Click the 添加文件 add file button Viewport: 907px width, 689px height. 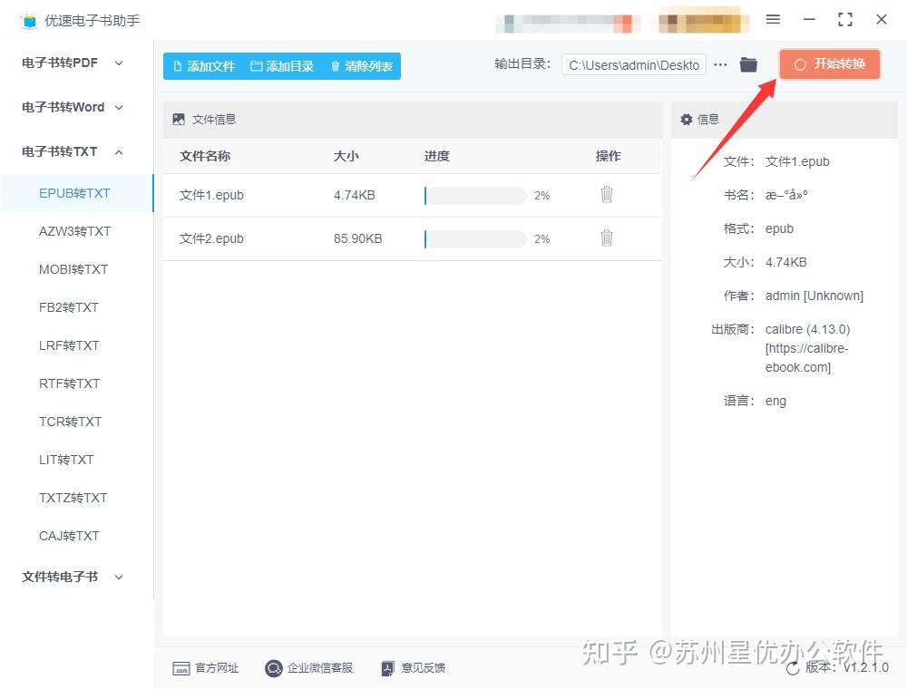(x=203, y=66)
